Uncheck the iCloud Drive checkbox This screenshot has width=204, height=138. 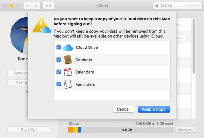pos(59,47)
